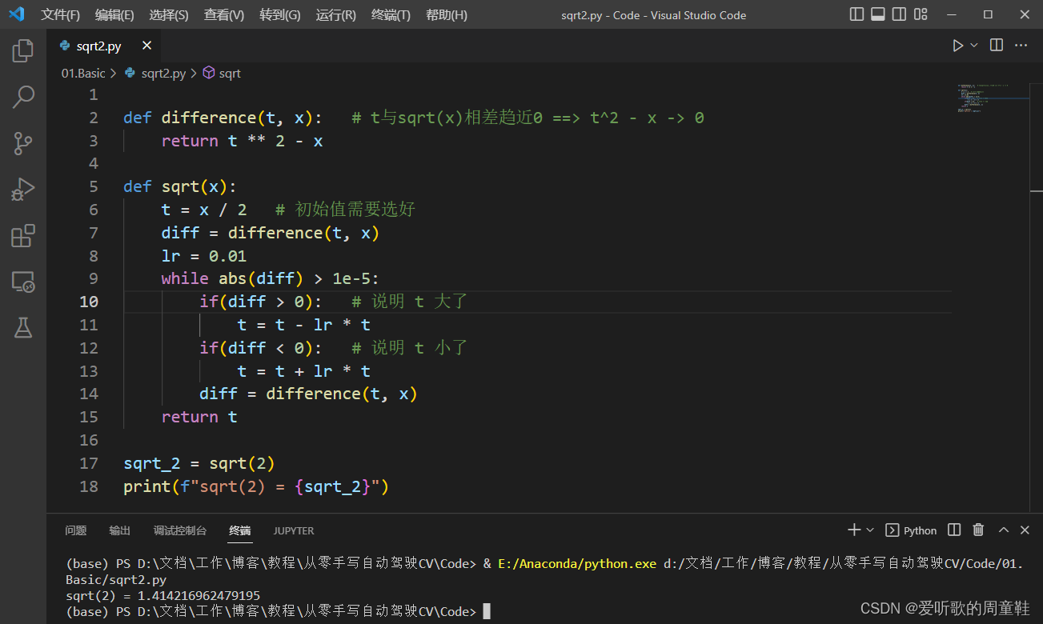Image resolution: width=1043 pixels, height=624 pixels.
Task: Click the 'return t' line 15
Action: 199,417
